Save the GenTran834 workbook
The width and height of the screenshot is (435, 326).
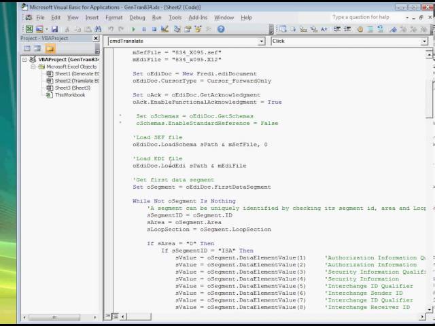pyautogui.click(x=54, y=29)
